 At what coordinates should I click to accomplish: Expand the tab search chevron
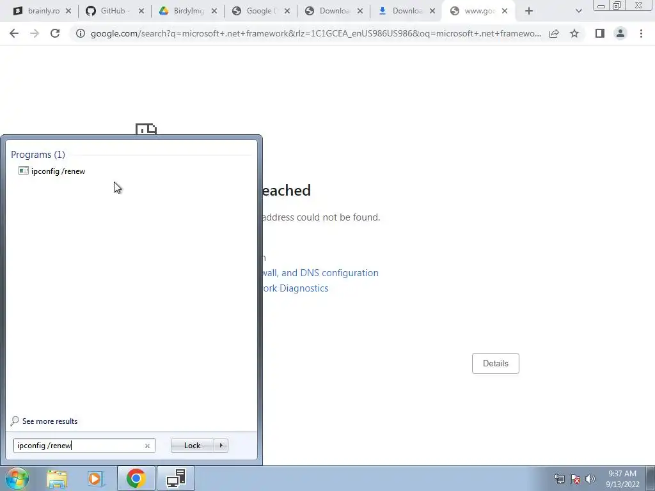(x=578, y=12)
